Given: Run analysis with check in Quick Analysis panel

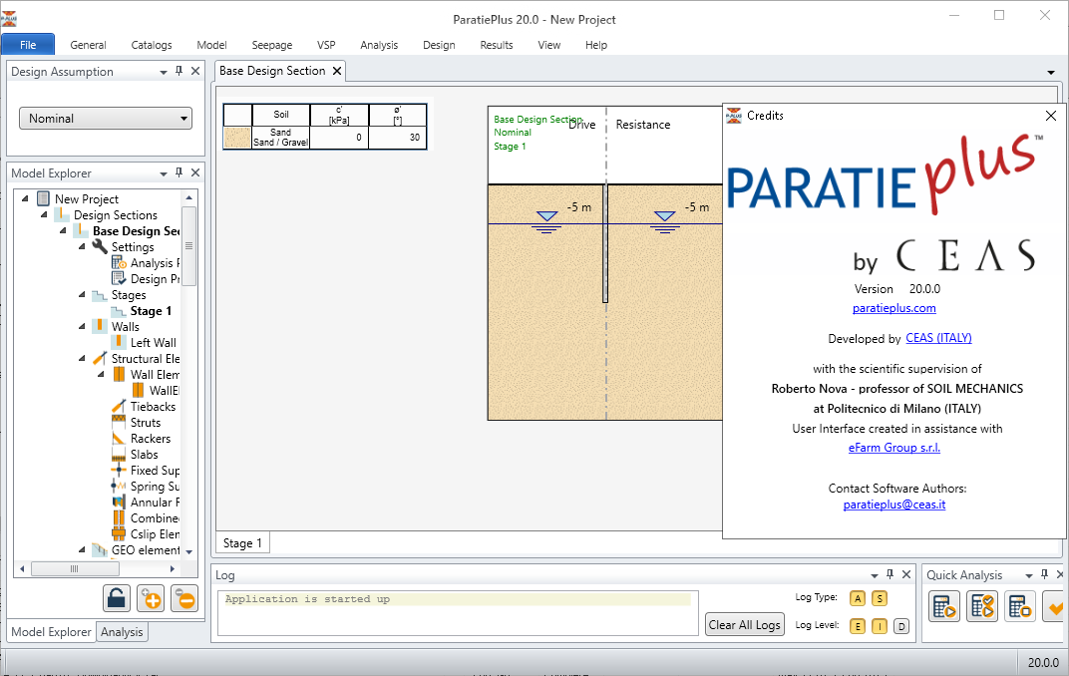Looking at the screenshot, I should click(982, 606).
